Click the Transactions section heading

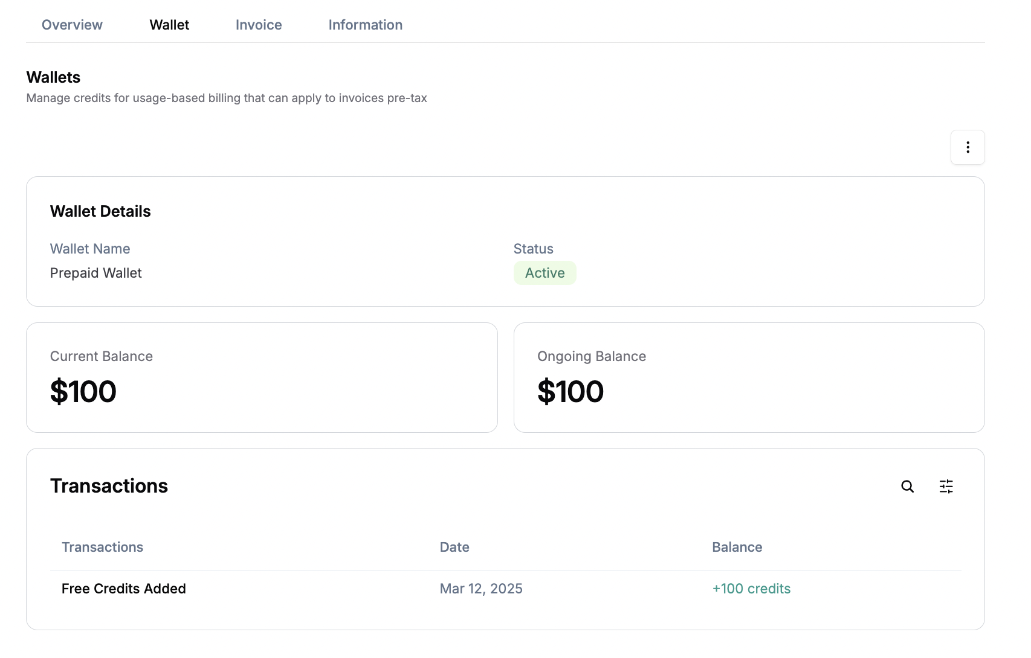(x=109, y=486)
